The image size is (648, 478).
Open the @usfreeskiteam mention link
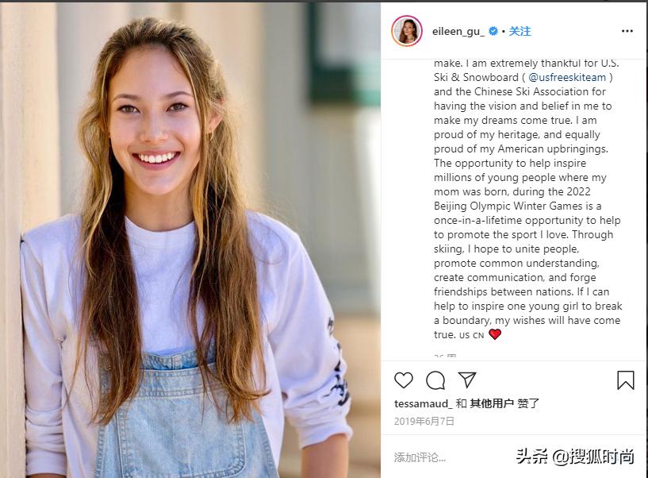click(567, 77)
